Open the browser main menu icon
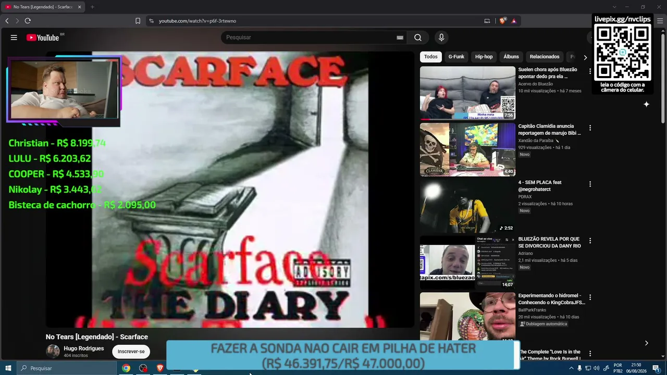 660,21
